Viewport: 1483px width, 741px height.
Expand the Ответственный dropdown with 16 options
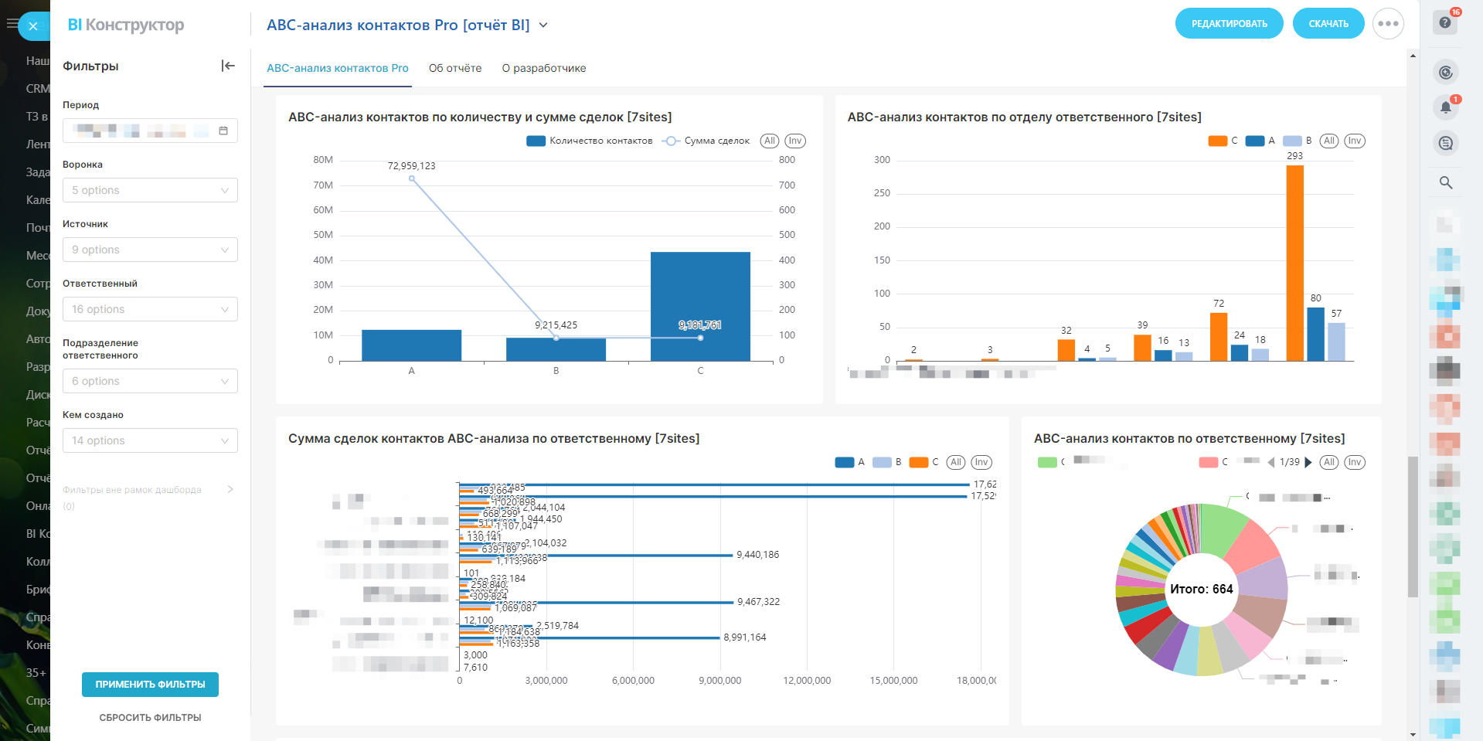click(150, 309)
